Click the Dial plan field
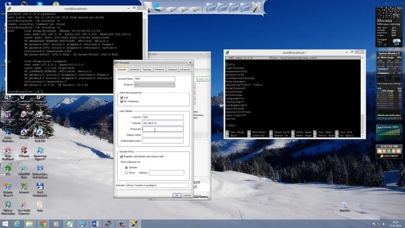The width and height of the screenshot is (405, 228). coord(158,186)
